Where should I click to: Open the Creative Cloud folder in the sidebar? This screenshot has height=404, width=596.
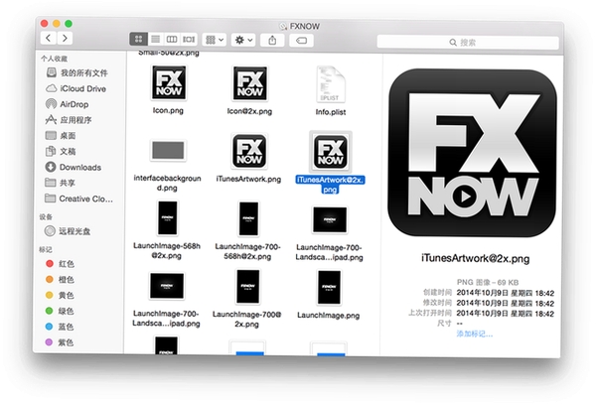click(x=79, y=199)
